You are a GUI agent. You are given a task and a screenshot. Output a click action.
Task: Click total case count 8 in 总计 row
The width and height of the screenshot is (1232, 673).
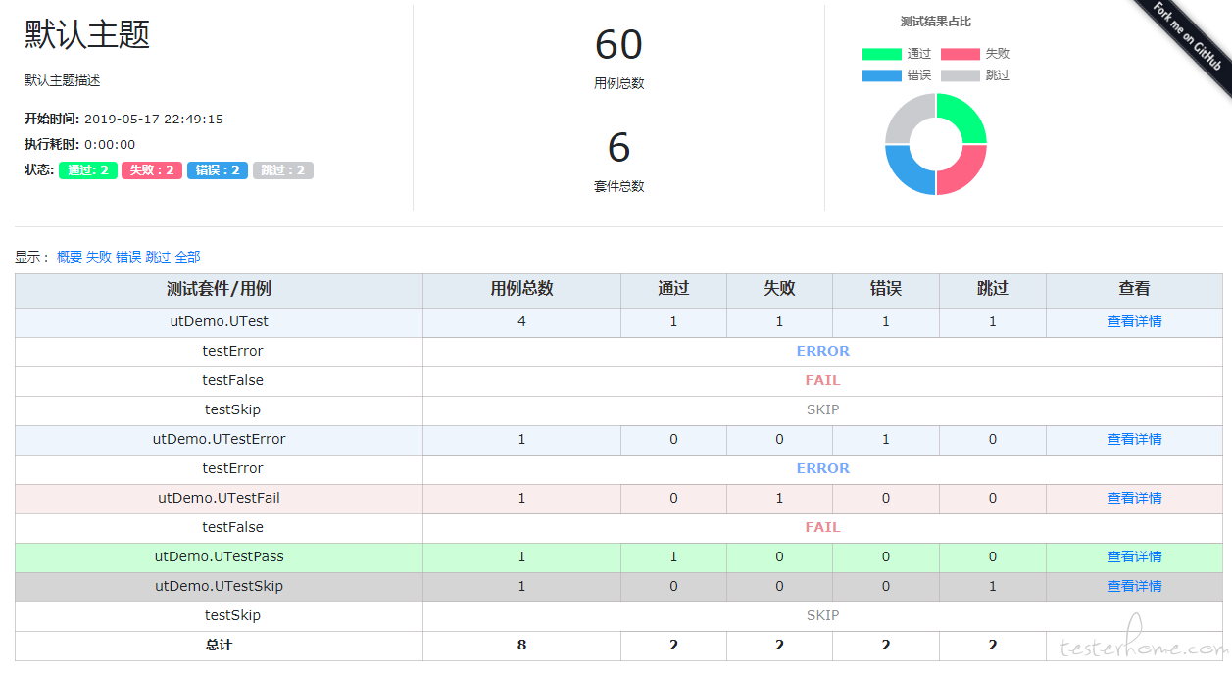521,646
